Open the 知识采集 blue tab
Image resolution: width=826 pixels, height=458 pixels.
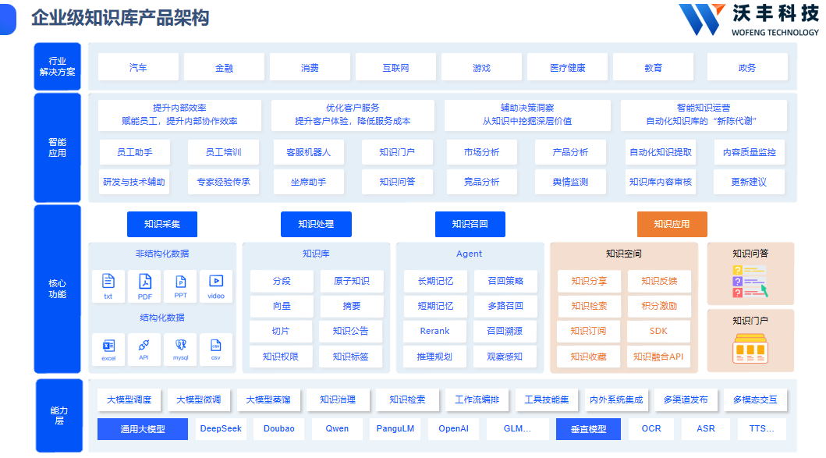coord(162,224)
